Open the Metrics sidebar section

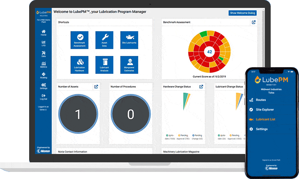point(44,65)
